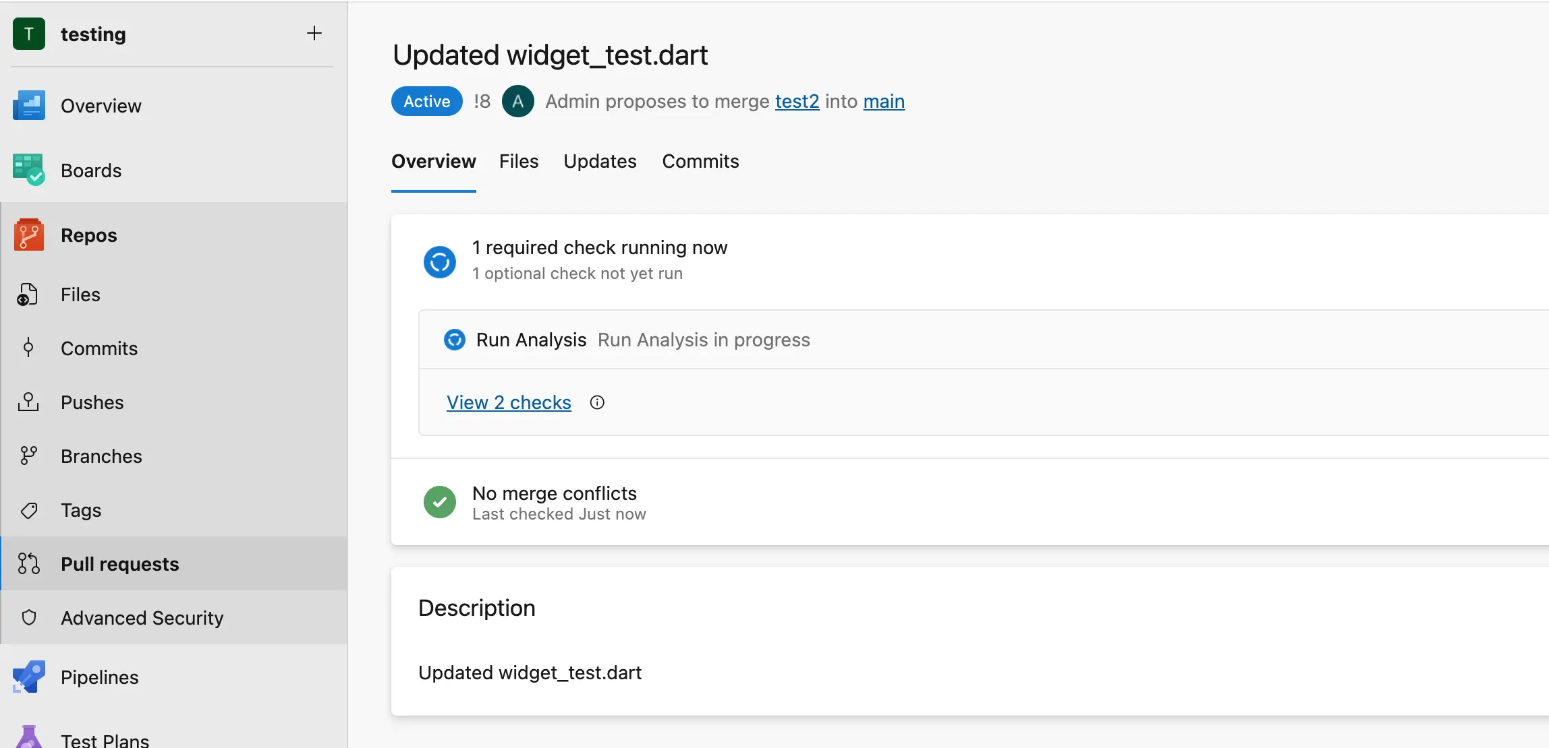Click the Pull requests icon in sidebar

click(x=30, y=563)
